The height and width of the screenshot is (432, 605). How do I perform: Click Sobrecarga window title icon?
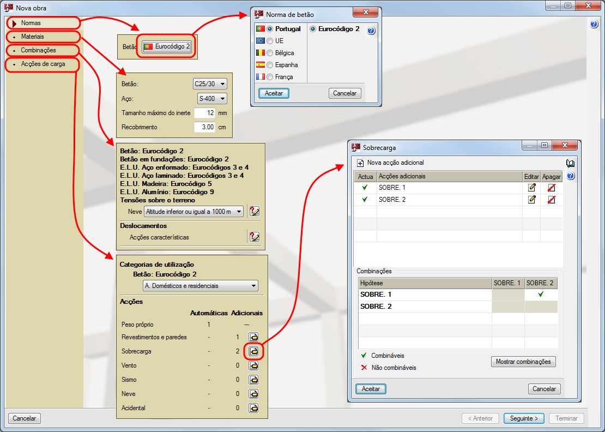356,147
